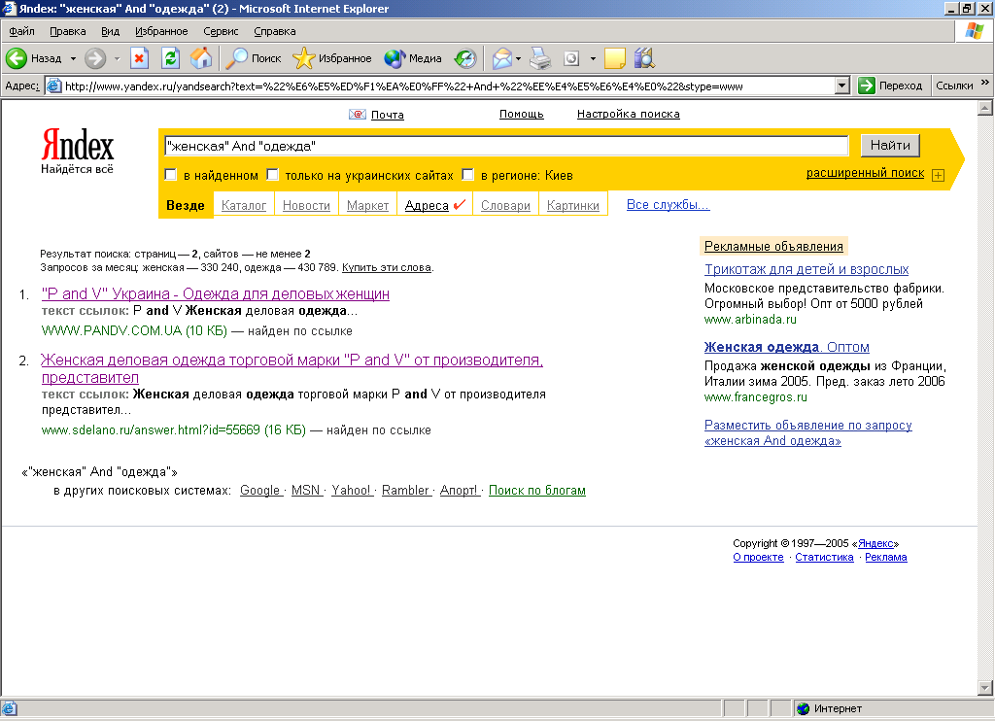This screenshot has width=995, height=721.
Task: Open the Mail button dropdown arrow
Action: click(x=519, y=58)
